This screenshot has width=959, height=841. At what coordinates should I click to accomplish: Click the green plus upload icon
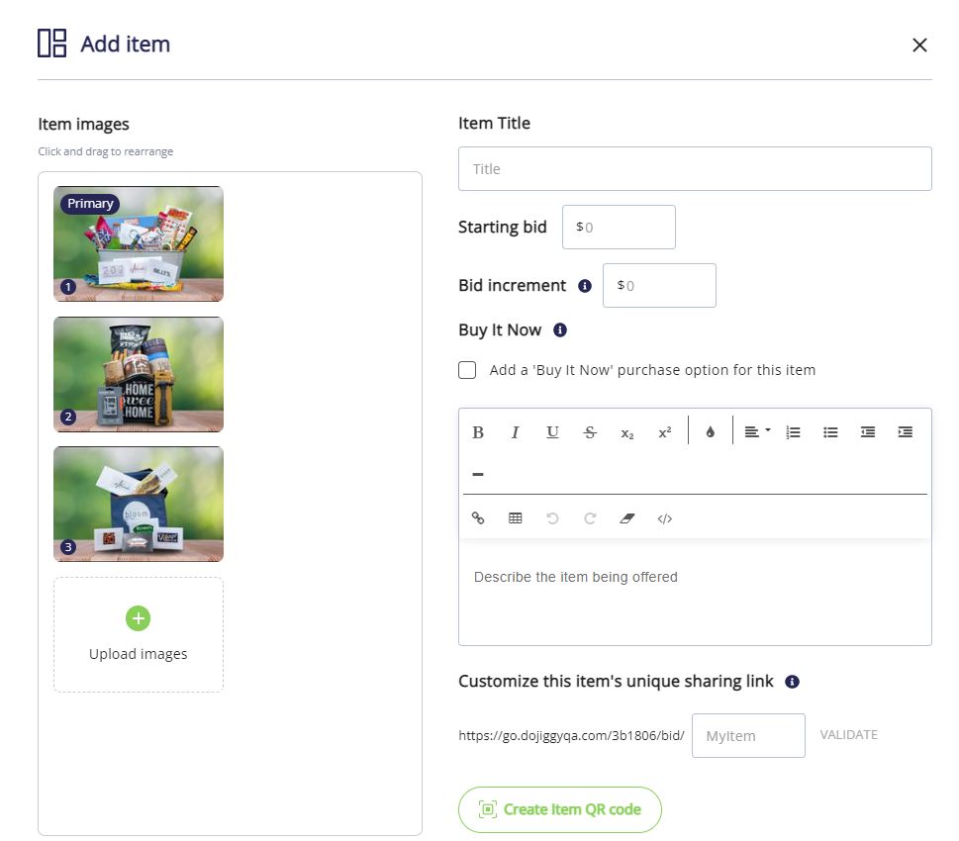[139, 618]
